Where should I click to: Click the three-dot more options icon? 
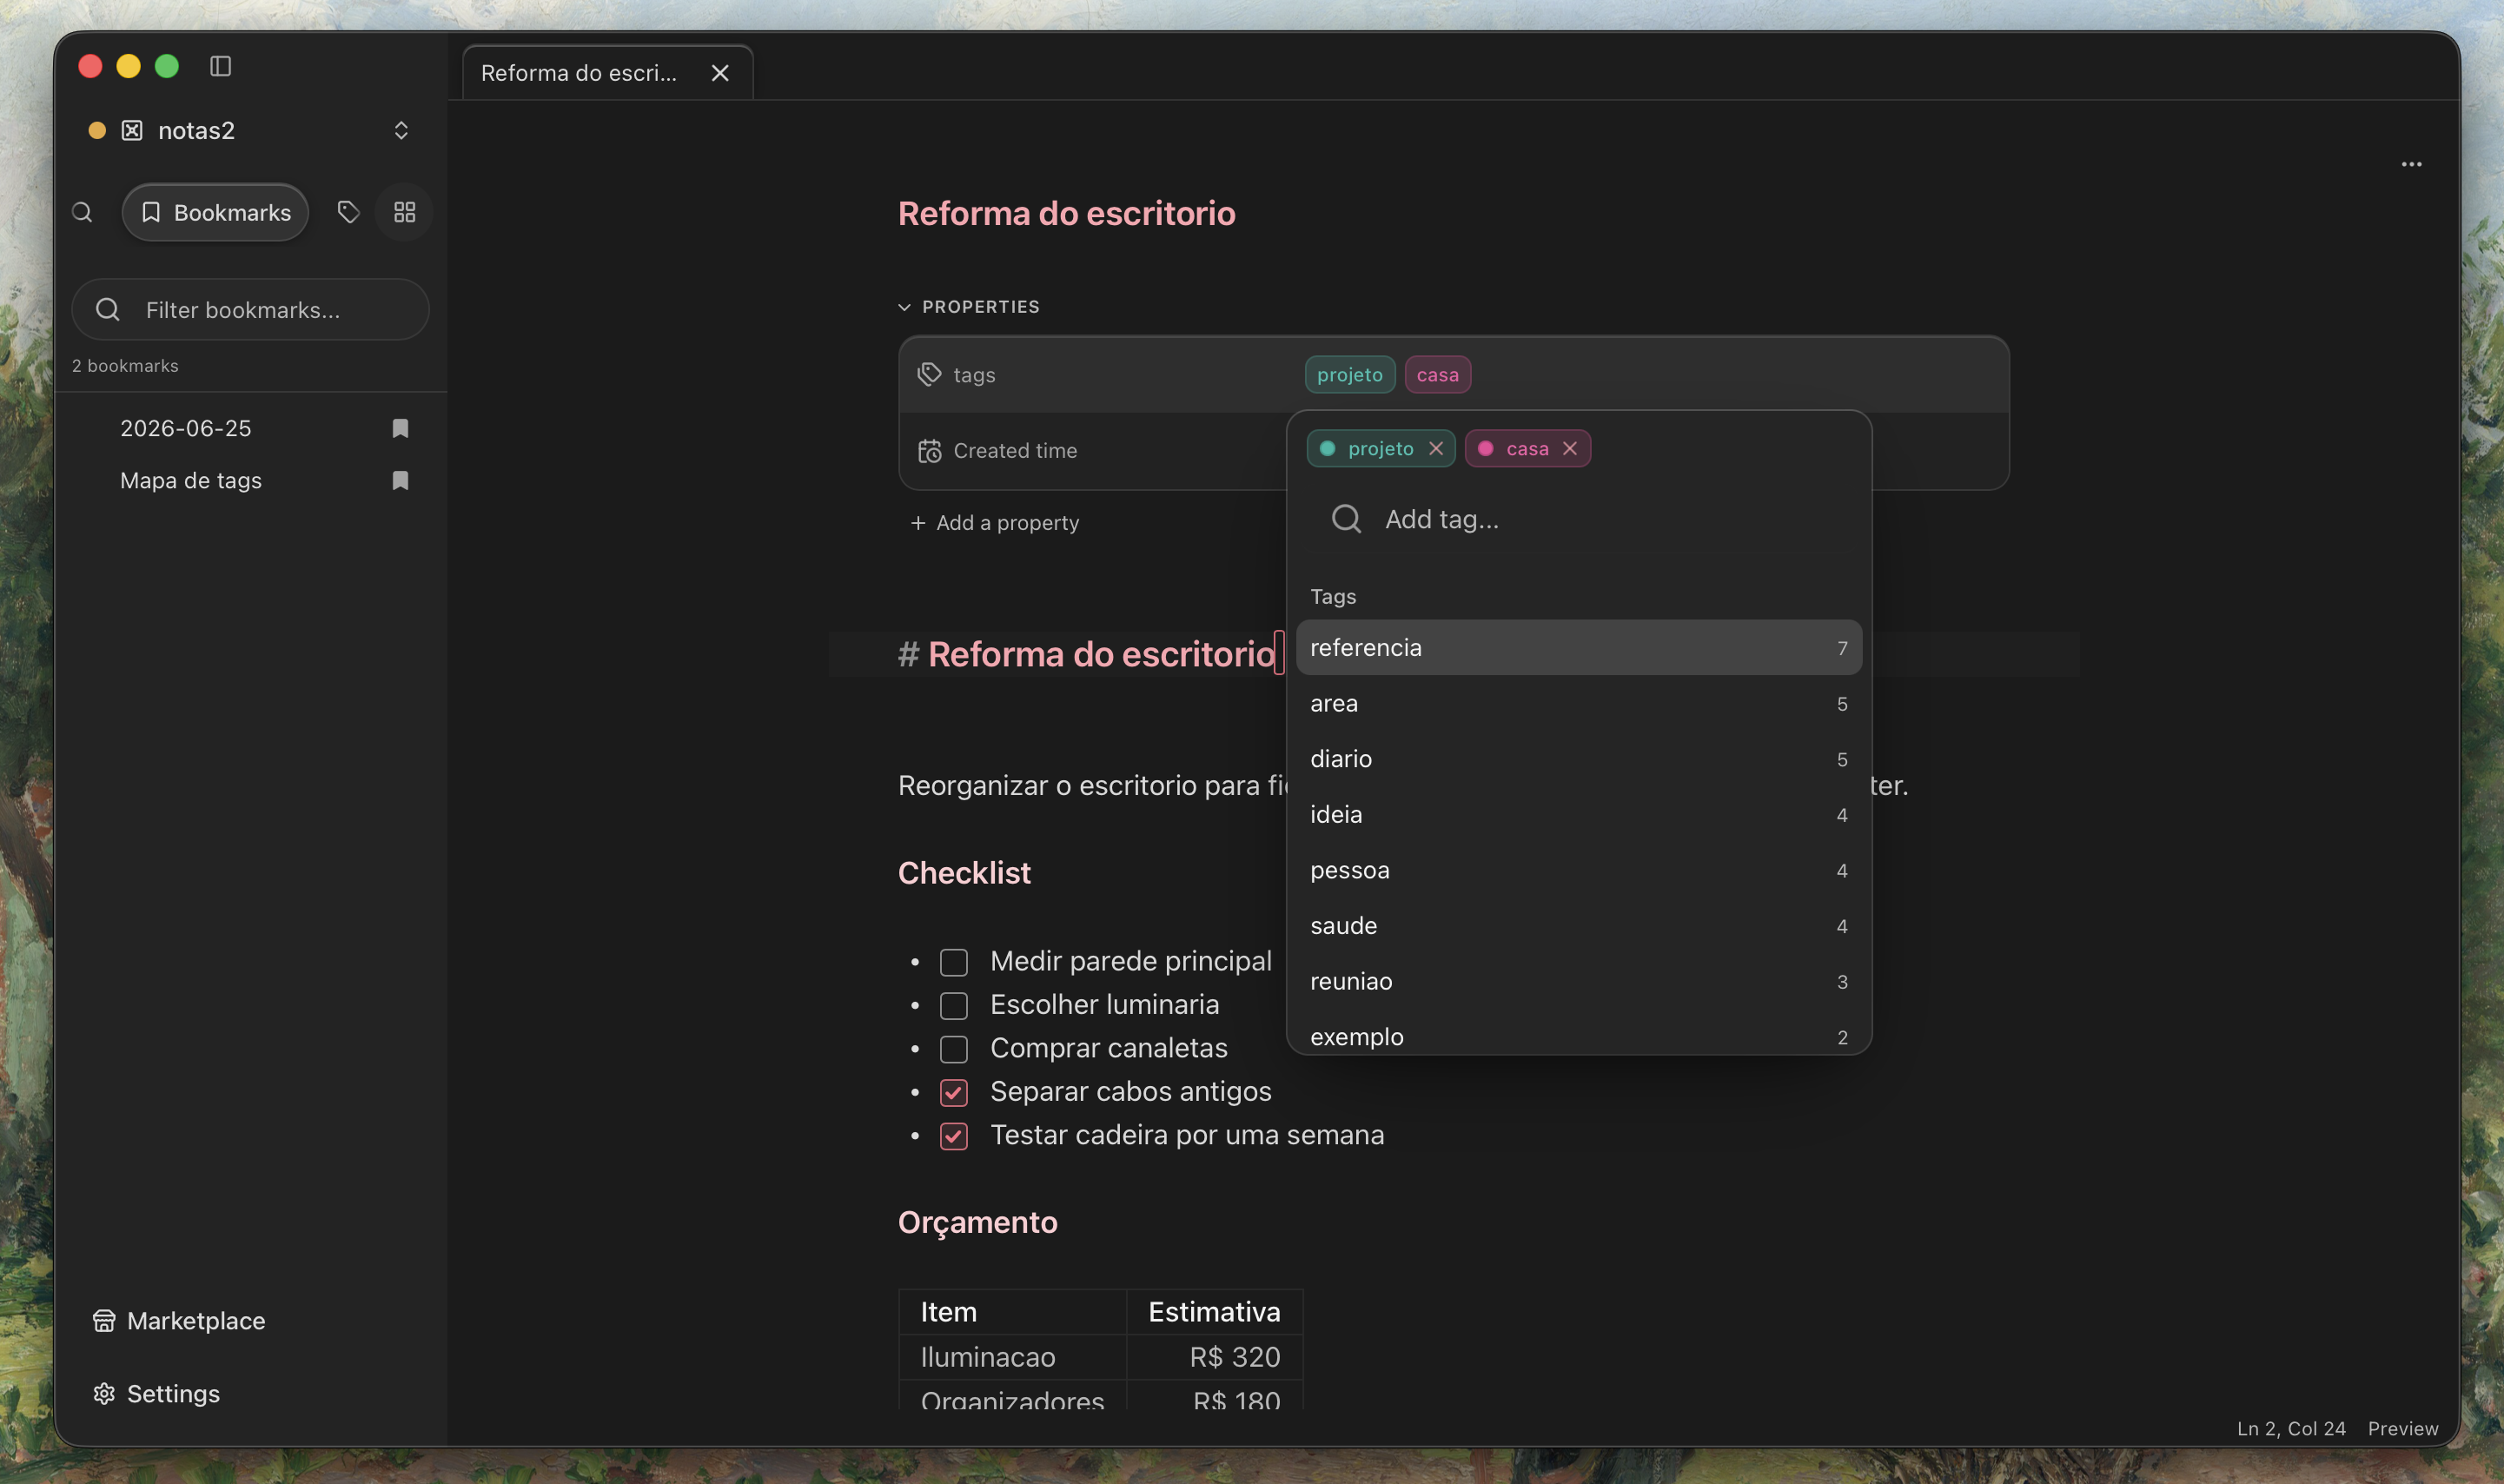point(2411,164)
